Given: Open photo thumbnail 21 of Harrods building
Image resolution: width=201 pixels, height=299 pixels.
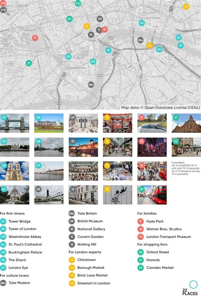Looking at the screenshot, I should pos(187,123).
